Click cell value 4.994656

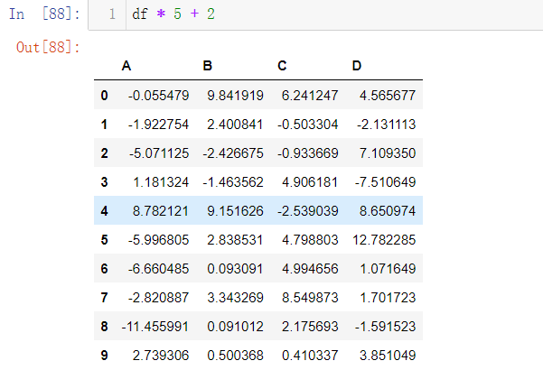(x=310, y=269)
